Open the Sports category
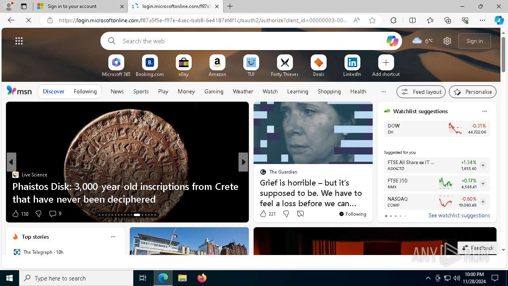508x286 pixels. coord(141,91)
